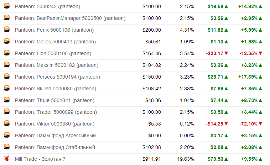This screenshot has width=270, height=165.
Task: Click the Panteon icon beside Thule 5001041
Action: point(7,100)
